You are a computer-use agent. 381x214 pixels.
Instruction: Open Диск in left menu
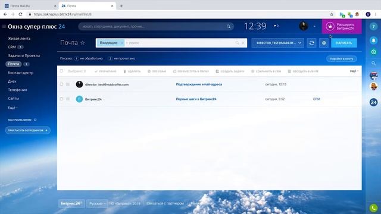pos(12,81)
